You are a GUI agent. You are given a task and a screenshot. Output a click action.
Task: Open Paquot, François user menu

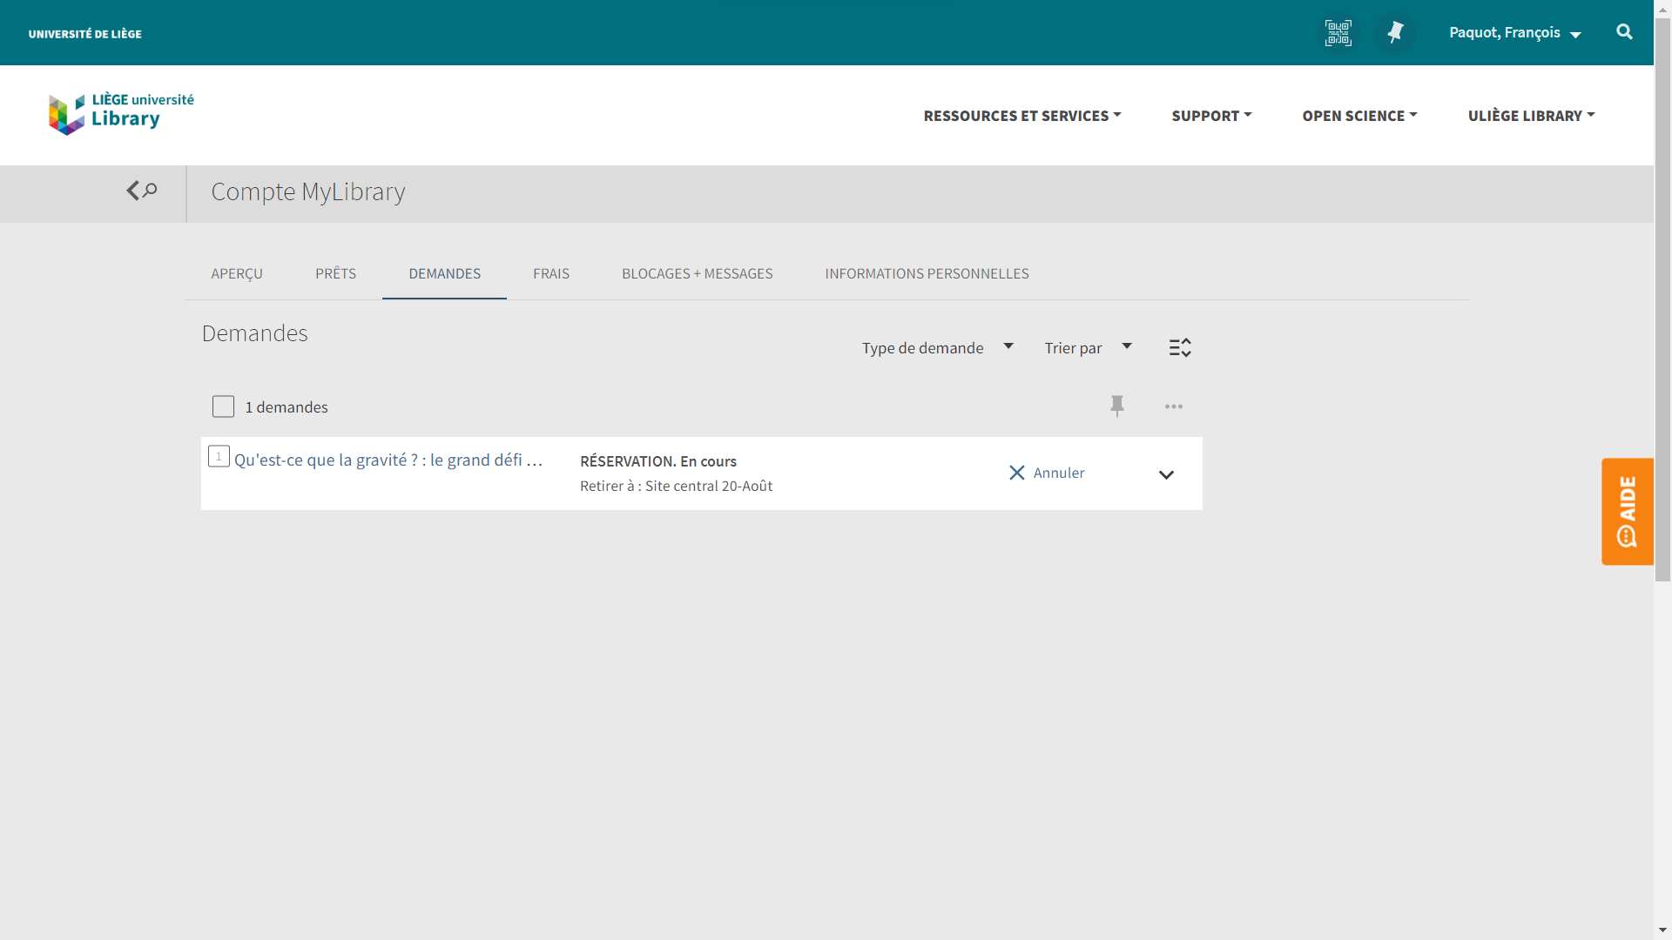pos(1515,33)
